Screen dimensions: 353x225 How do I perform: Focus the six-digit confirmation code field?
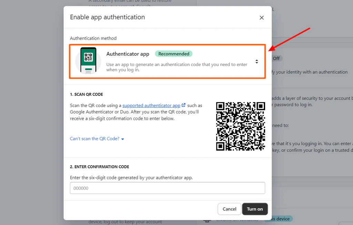tap(167, 188)
